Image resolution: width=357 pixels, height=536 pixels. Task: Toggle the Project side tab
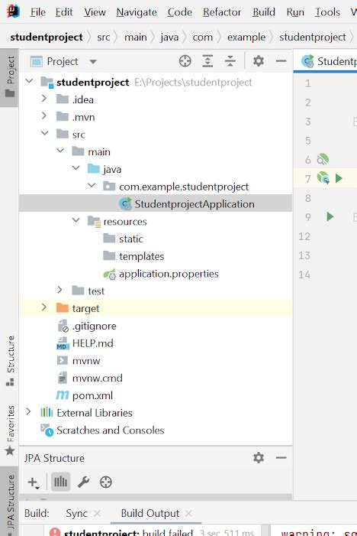click(10, 77)
